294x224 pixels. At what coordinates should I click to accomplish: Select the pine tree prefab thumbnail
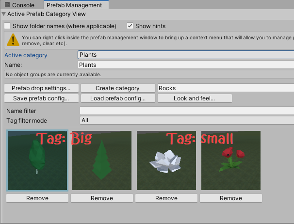pyautogui.click(x=102, y=160)
